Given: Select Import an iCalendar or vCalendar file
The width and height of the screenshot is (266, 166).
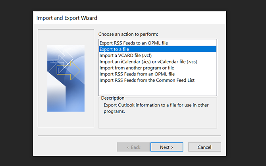Looking at the screenshot, I should click(x=148, y=62).
